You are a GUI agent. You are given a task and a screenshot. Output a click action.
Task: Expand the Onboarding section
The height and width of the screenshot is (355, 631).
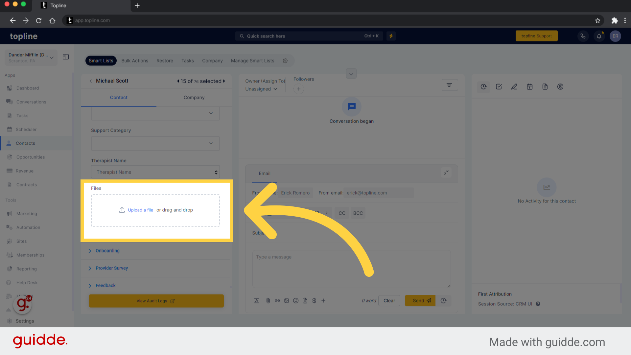coord(107,250)
